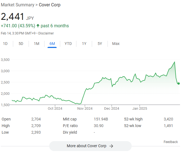Click the Nov 2024 axis label
This screenshot has height=156, width=188.
pos(85,108)
